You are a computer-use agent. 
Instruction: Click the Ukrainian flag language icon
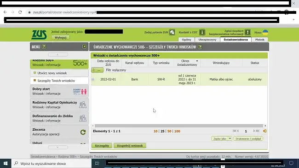[265, 32]
